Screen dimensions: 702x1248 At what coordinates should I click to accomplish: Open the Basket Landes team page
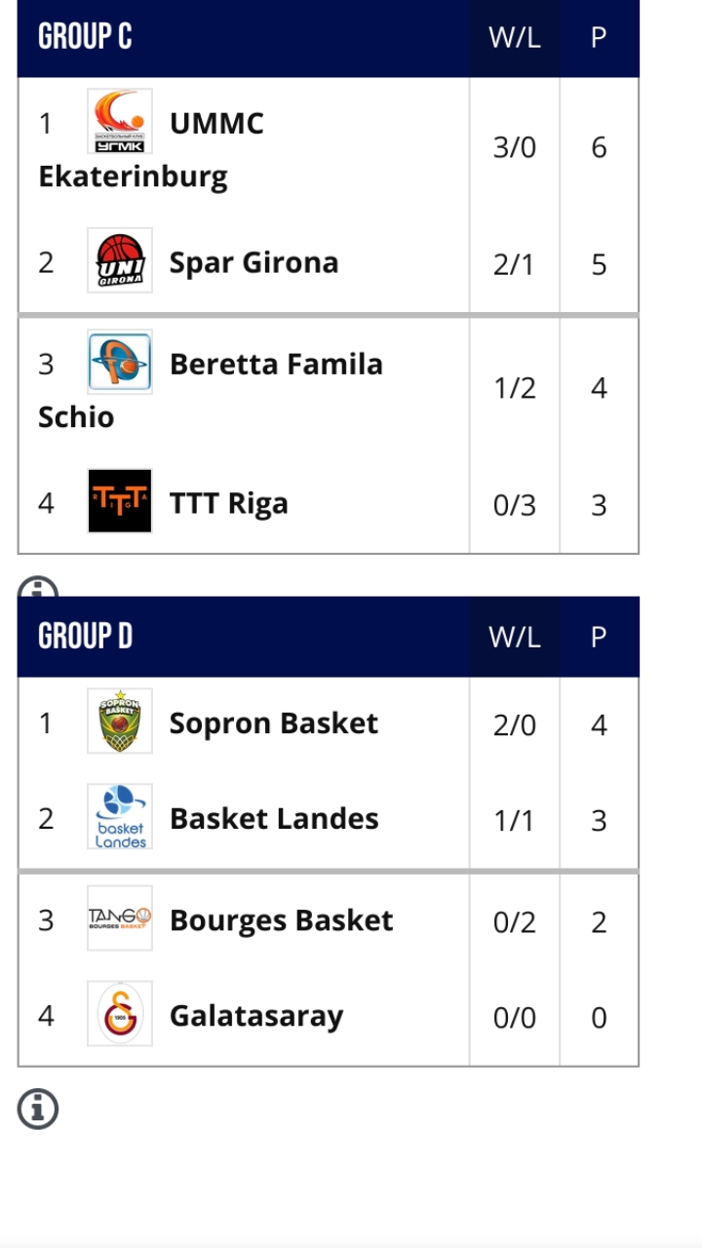pyautogui.click(x=274, y=819)
